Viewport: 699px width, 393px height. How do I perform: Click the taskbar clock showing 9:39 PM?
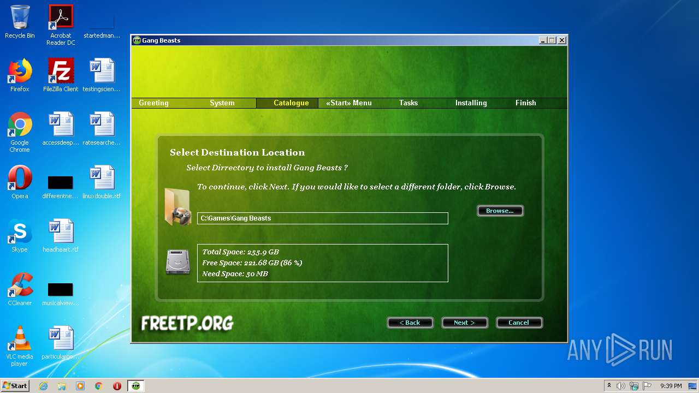[x=671, y=386]
